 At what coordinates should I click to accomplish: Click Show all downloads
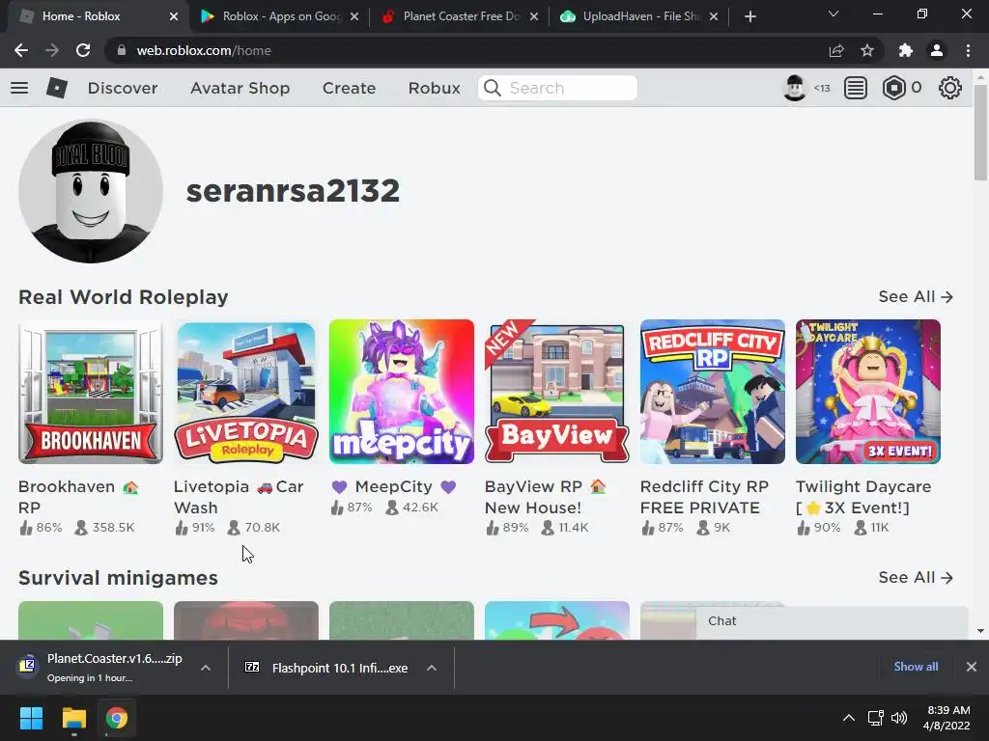[916, 667]
